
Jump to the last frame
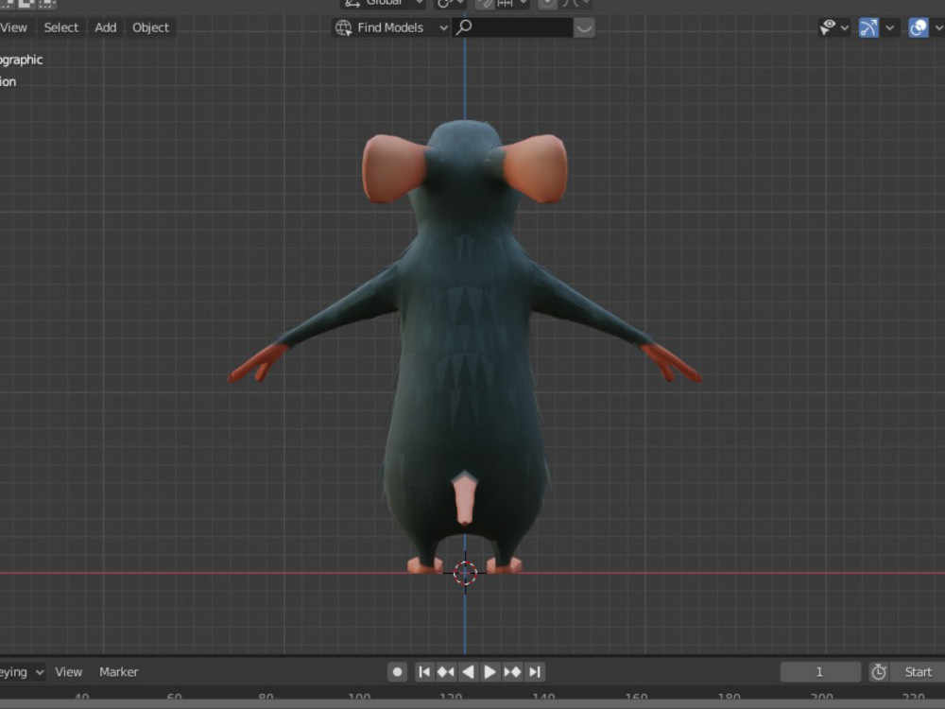click(x=535, y=671)
